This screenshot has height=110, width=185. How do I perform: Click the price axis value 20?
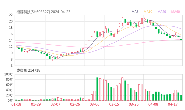11,21
